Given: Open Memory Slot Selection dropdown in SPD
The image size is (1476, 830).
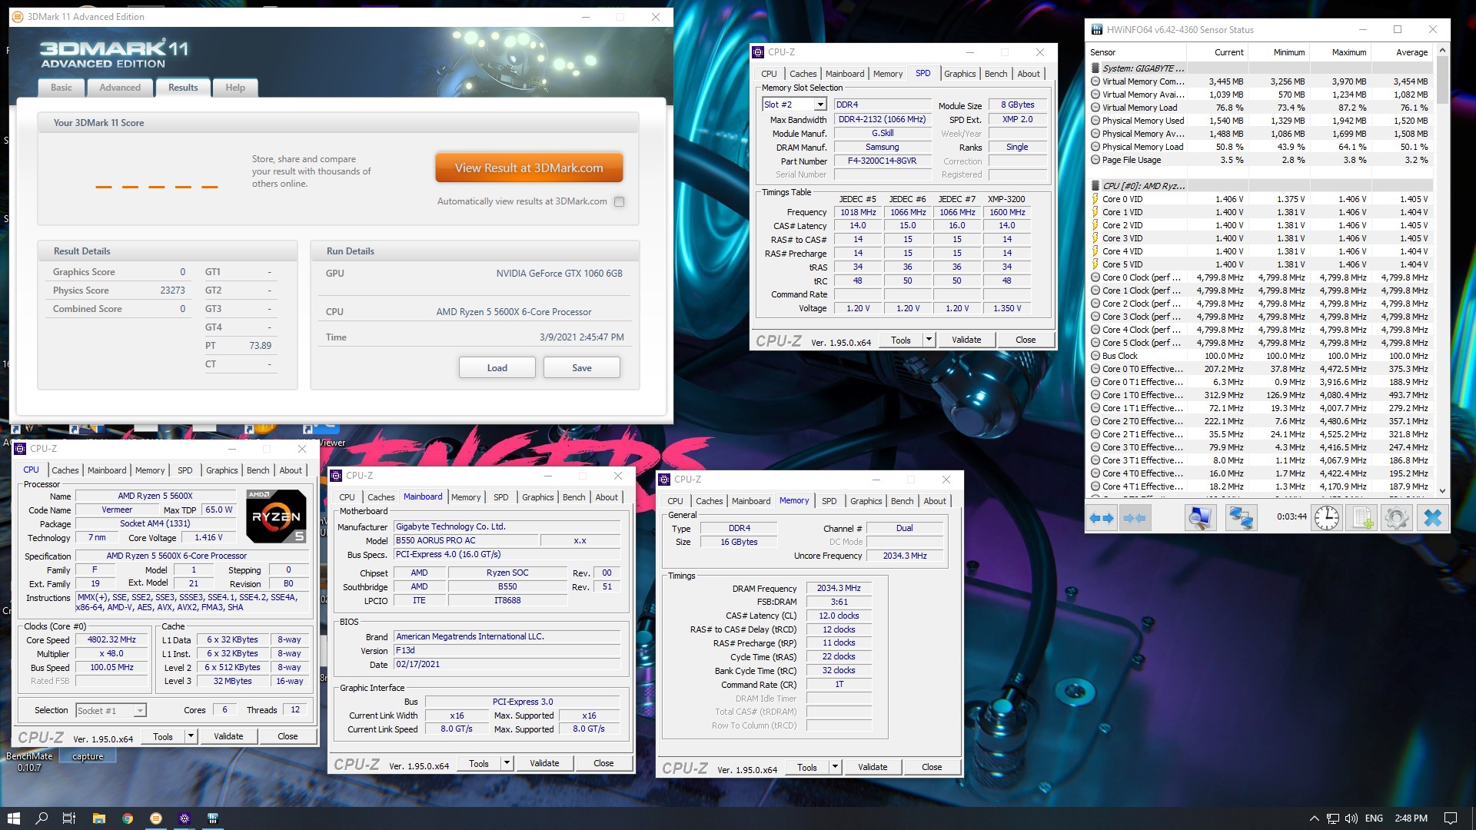Looking at the screenshot, I should (x=820, y=105).
